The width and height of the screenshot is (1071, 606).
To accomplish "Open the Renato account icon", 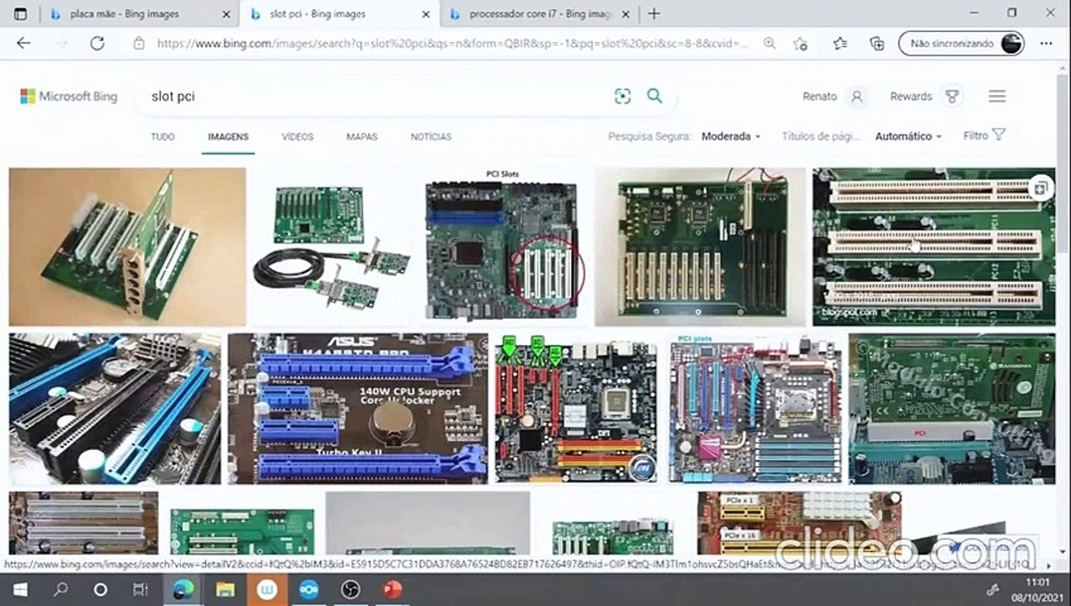I will point(857,97).
